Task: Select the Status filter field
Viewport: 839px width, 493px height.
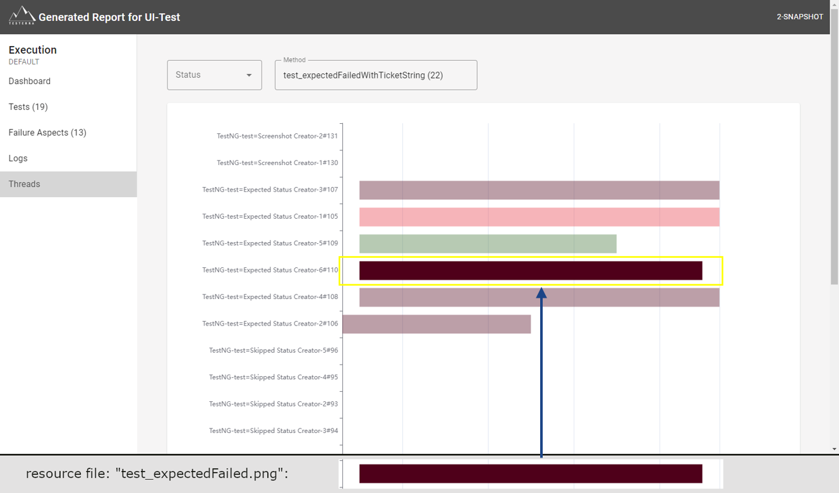Action: coord(214,75)
